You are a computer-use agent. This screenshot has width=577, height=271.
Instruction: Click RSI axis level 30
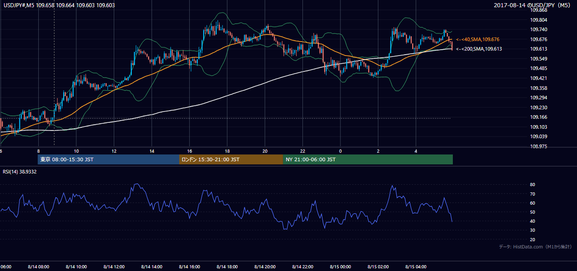(533, 230)
